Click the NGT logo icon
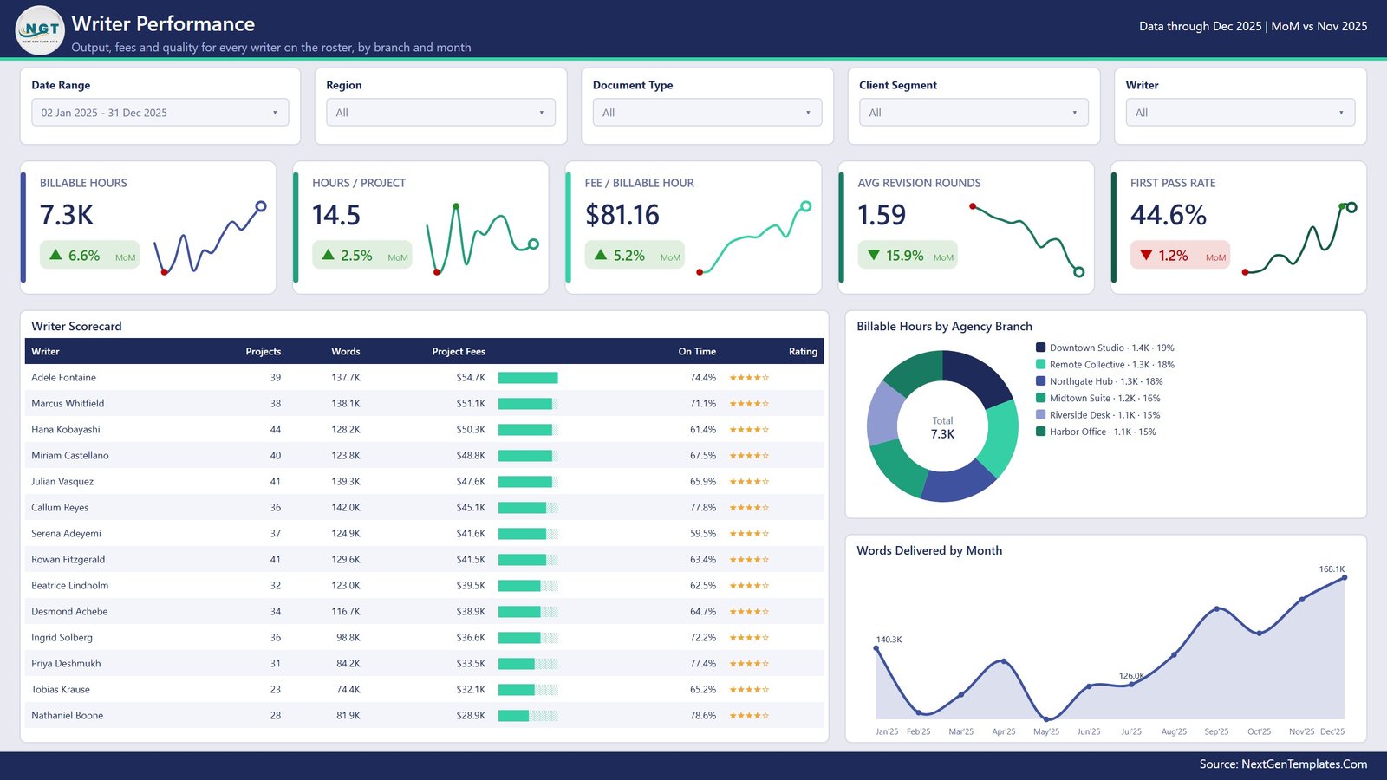 click(40, 30)
